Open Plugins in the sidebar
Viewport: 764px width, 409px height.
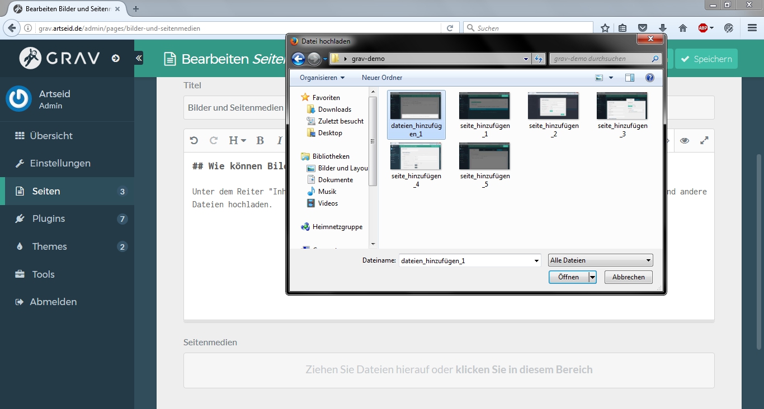coord(49,219)
